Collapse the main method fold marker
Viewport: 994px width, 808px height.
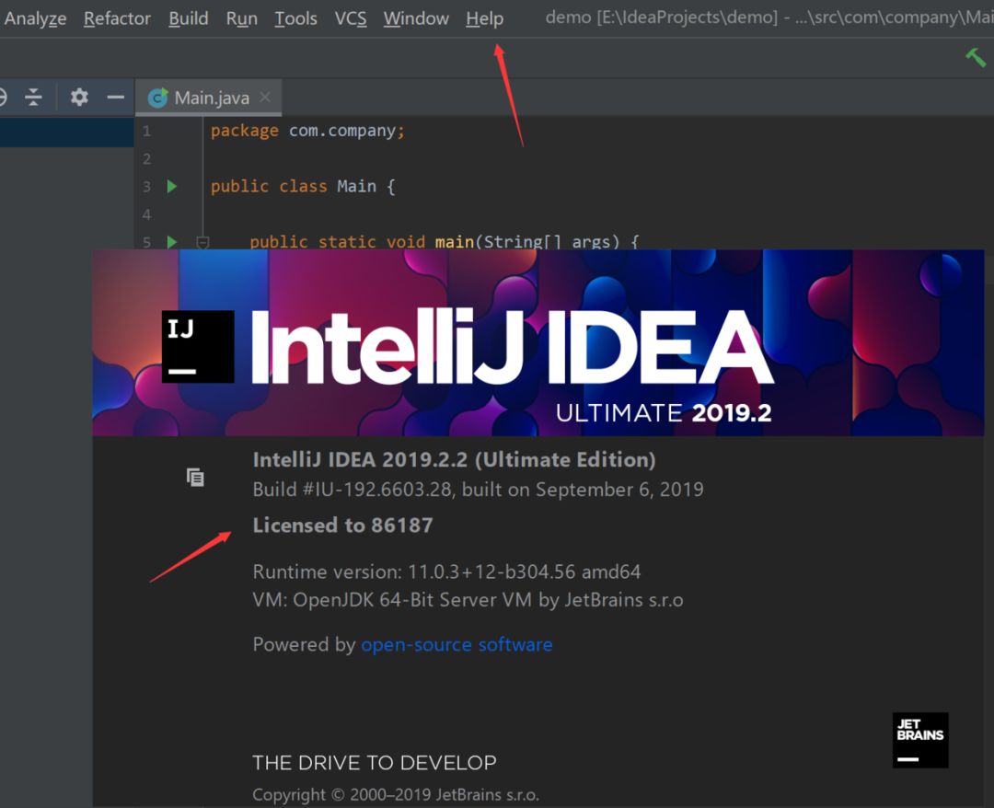pyautogui.click(x=202, y=242)
